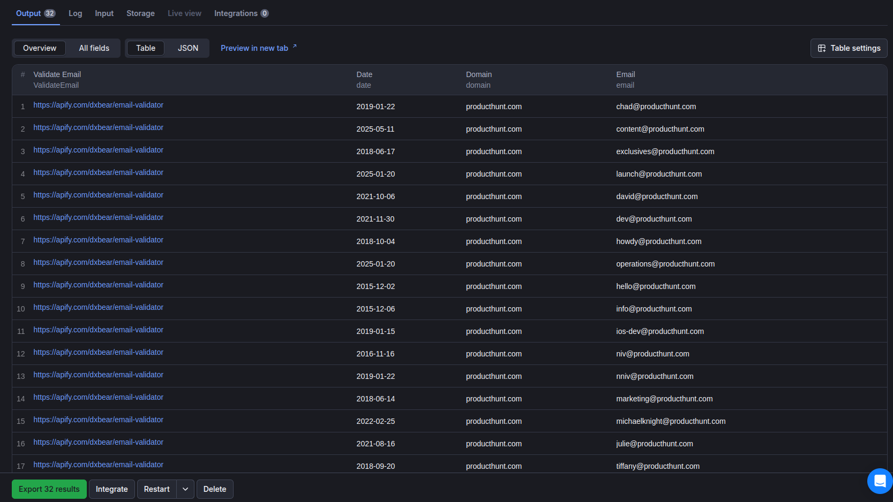
Task: Open email-validator link in row 7
Action: [99, 240]
